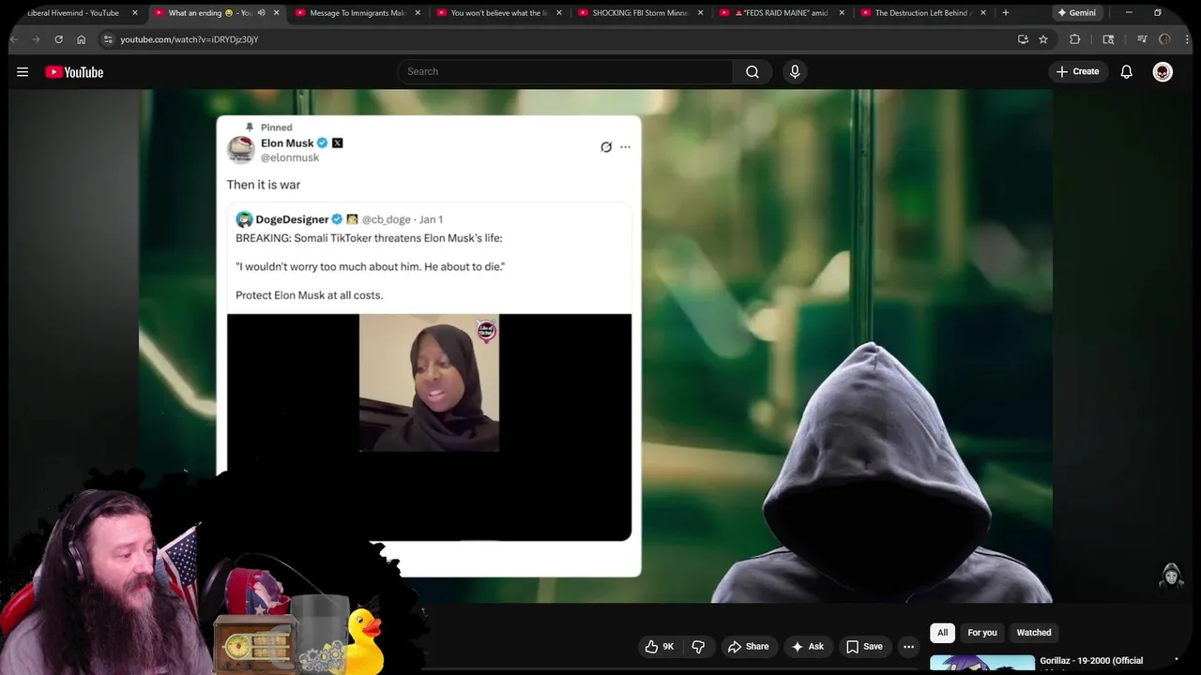Click @elonmusk handle in tweet
This screenshot has width=1201, height=675.
290,157
